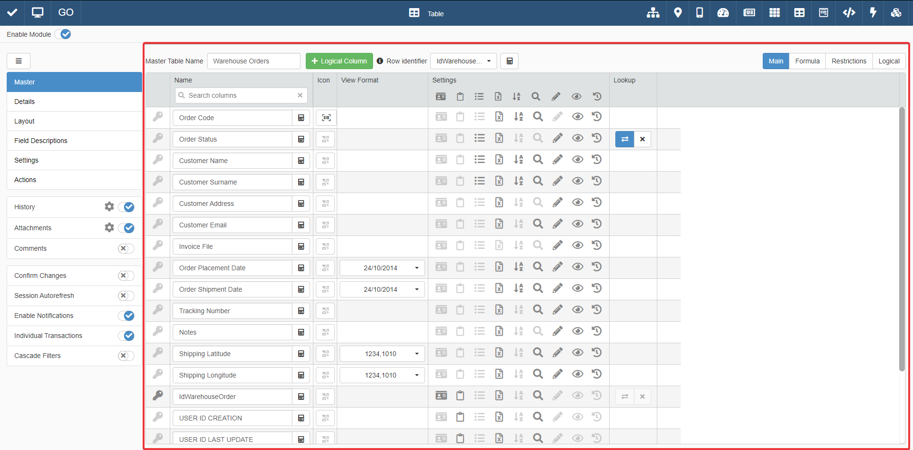Viewport: 913px width, 450px height.
Task: Open the code brackets icon in top toolbar
Action: [849, 13]
